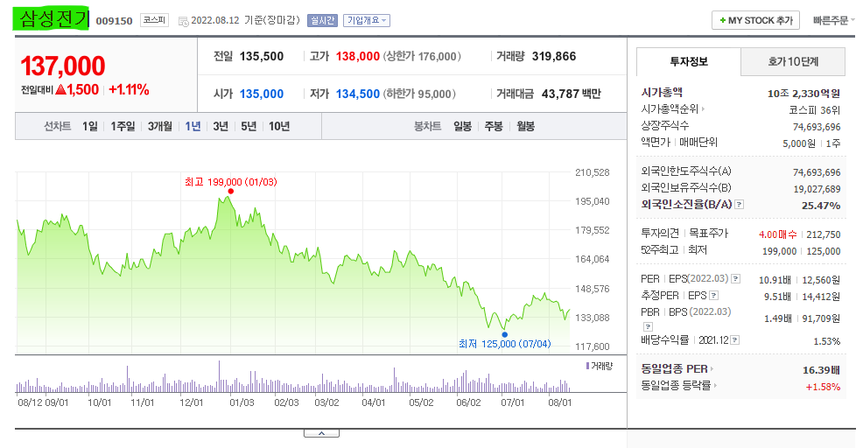Click the red up-triangle price change icon
The height and width of the screenshot is (448, 863).
(60, 89)
